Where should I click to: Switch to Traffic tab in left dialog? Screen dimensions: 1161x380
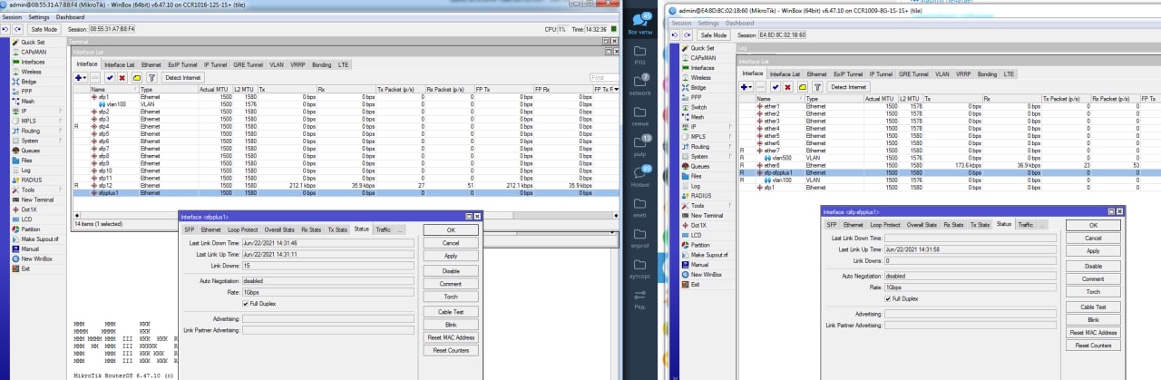383,229
